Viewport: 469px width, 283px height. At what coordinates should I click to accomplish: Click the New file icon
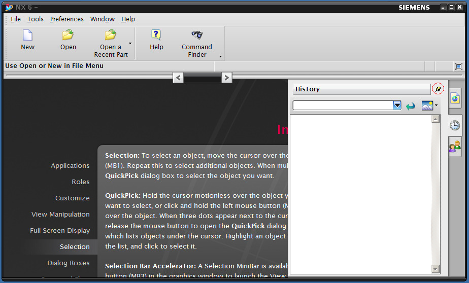tap(27, 35)
